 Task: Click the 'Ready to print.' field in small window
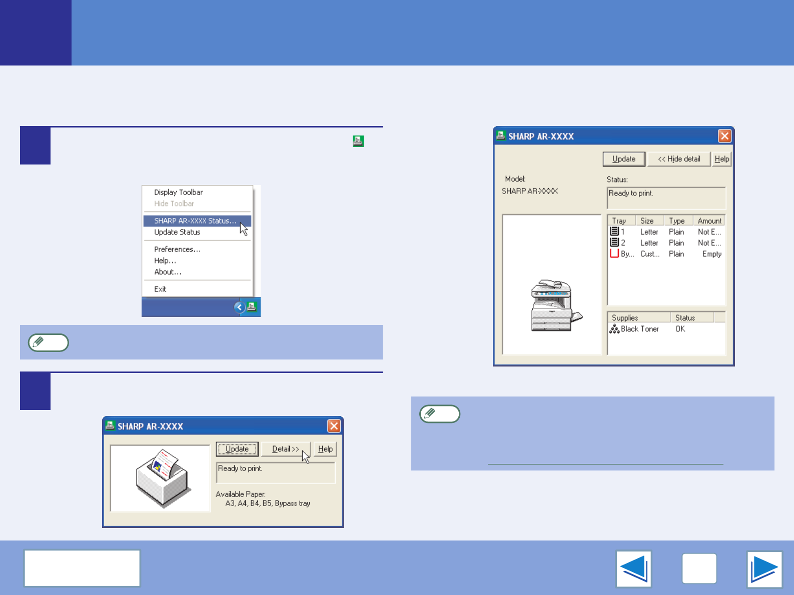pyautogui.click(x=275, y=472)
